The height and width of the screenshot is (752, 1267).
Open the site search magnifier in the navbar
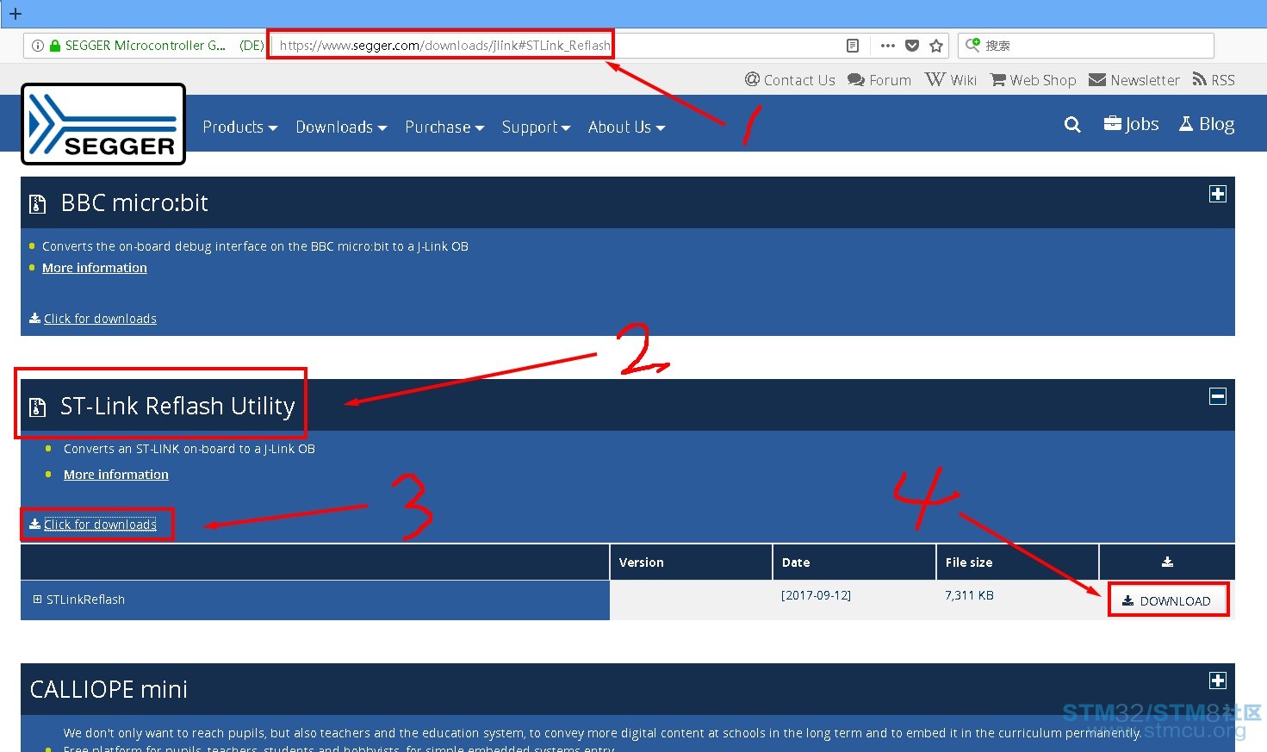(x=1072, y=125)
